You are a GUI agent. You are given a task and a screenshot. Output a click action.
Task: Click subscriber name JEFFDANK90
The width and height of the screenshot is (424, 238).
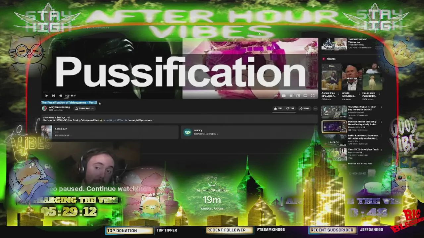coord(371,230)
